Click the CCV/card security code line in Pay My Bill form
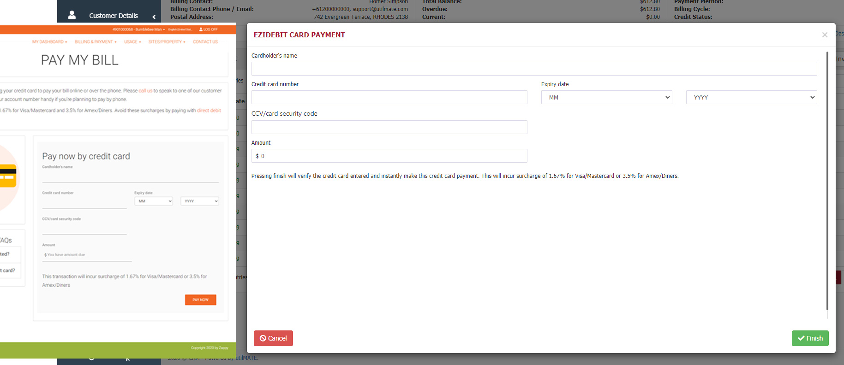844x365 pixels. pyautogui.click(x=84, y=229)
